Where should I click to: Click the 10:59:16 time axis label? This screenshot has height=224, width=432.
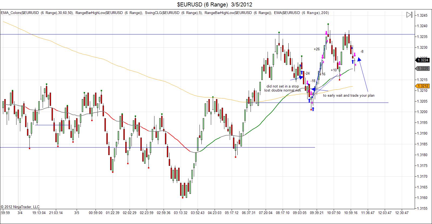(x=350, y=213)
